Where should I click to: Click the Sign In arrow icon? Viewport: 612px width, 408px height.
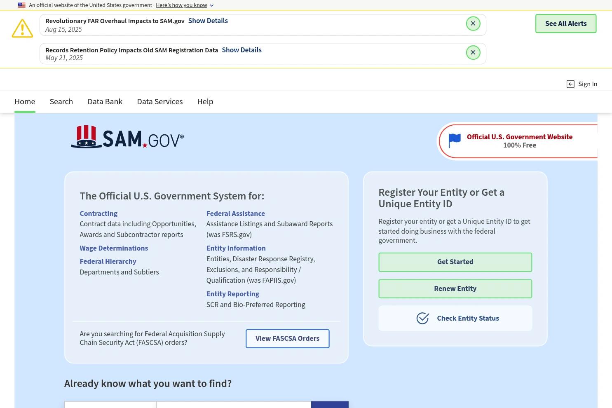570,84
